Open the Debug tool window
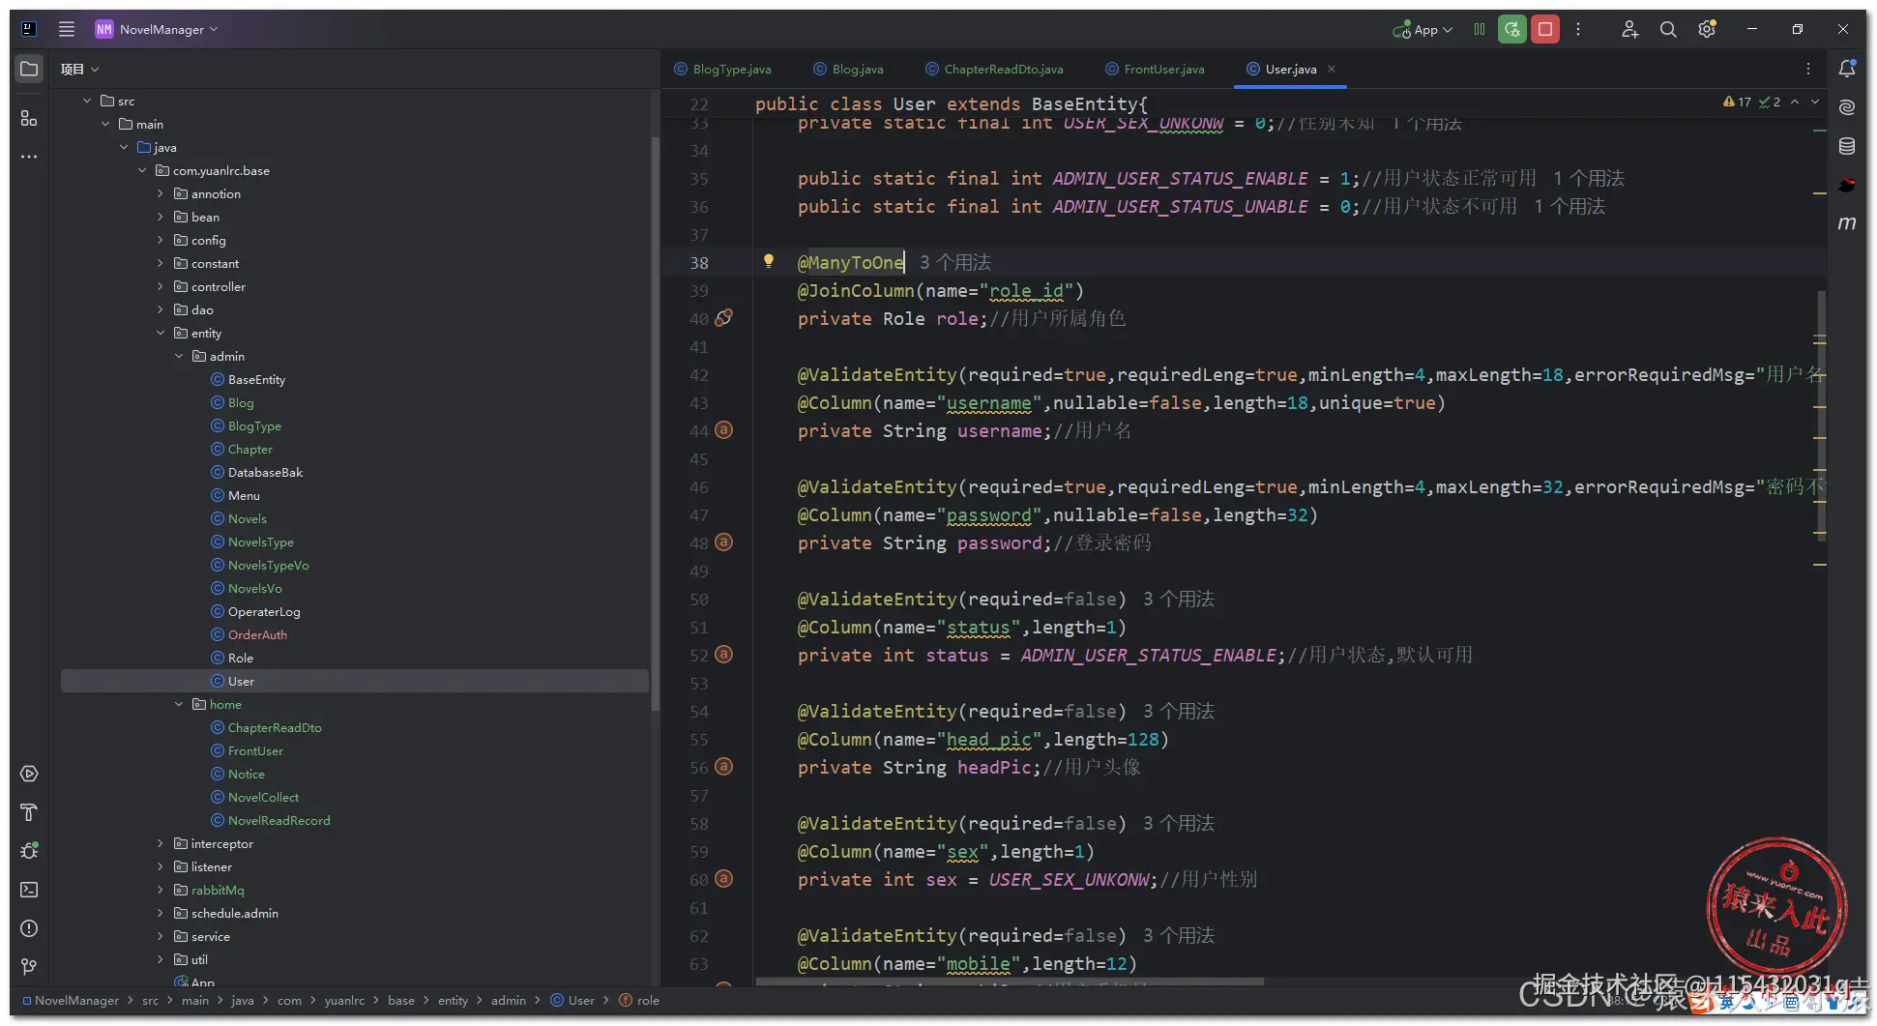1877x1026 pixels. [x=29, y=851]
